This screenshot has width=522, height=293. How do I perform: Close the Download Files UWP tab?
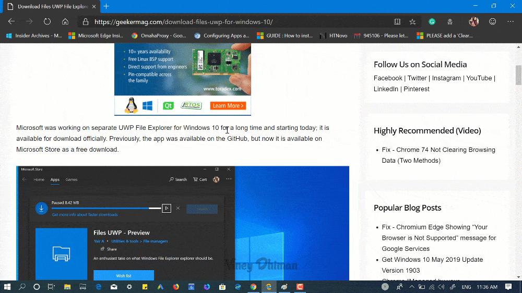pos(94,6)
